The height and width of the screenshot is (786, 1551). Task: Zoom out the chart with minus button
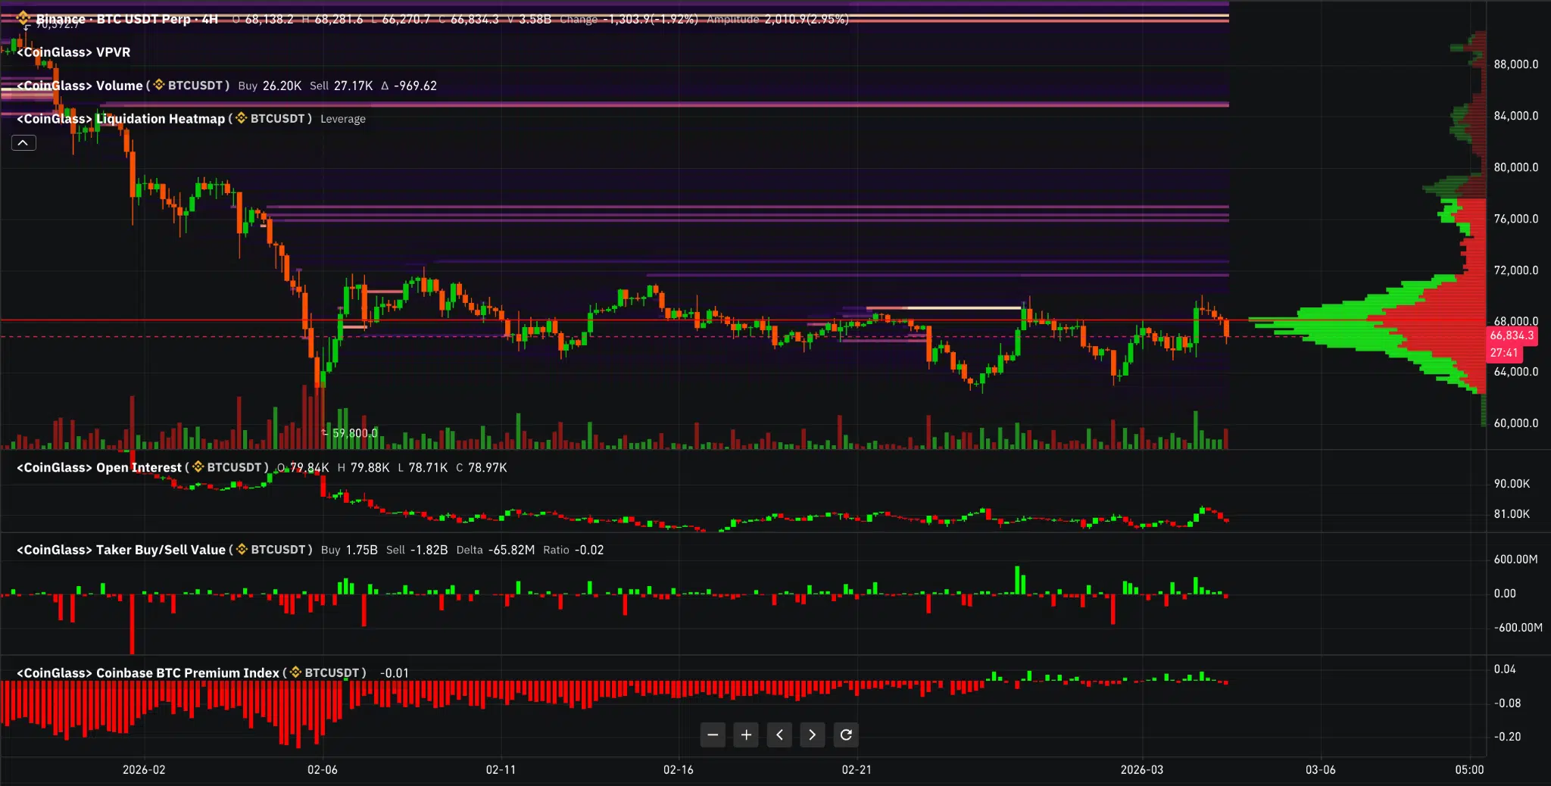713,735
